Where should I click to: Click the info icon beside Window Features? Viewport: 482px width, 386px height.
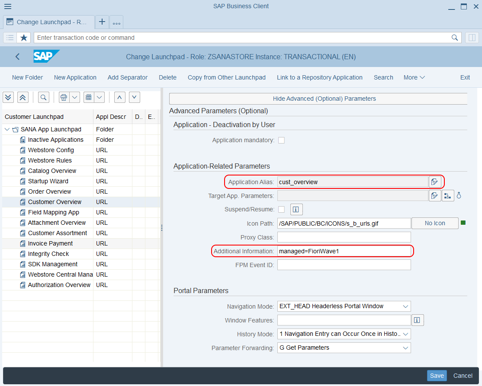coord(417,320)
